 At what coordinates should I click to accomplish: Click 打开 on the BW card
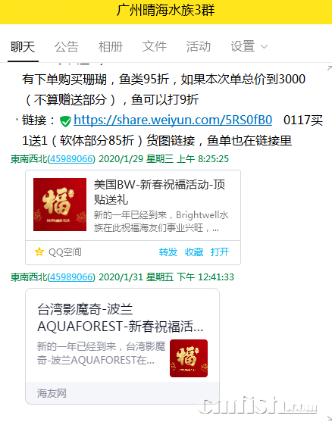pos(220,252)
